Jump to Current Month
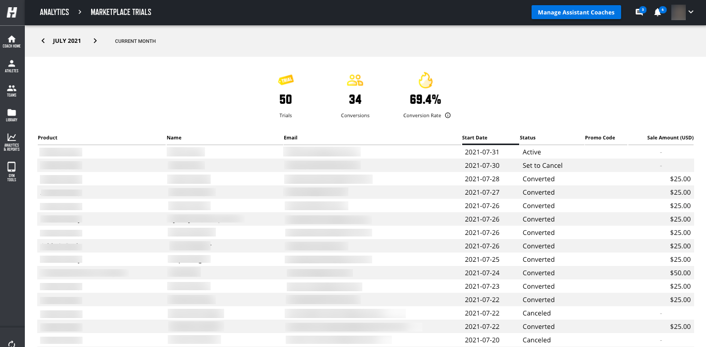The height and width of the screenshot is (347, 706). 135,41
